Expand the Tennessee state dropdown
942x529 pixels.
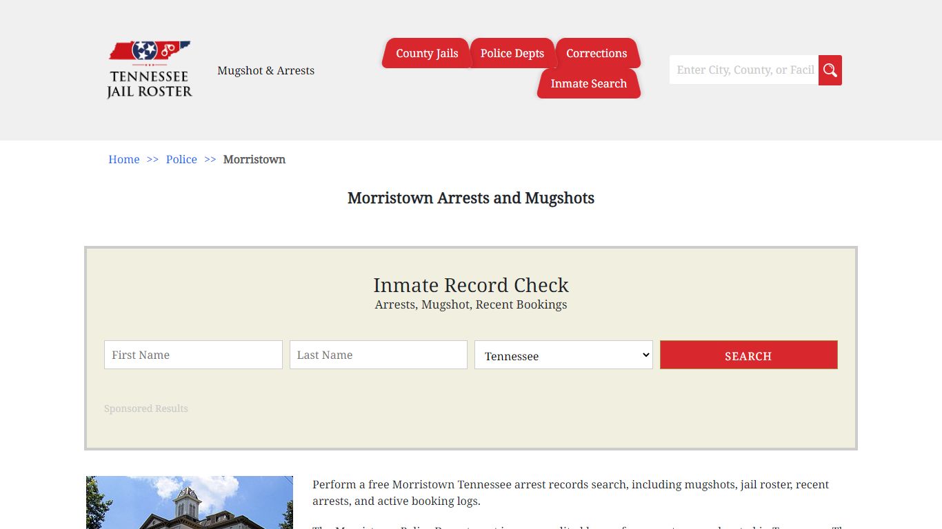point(563,355)
